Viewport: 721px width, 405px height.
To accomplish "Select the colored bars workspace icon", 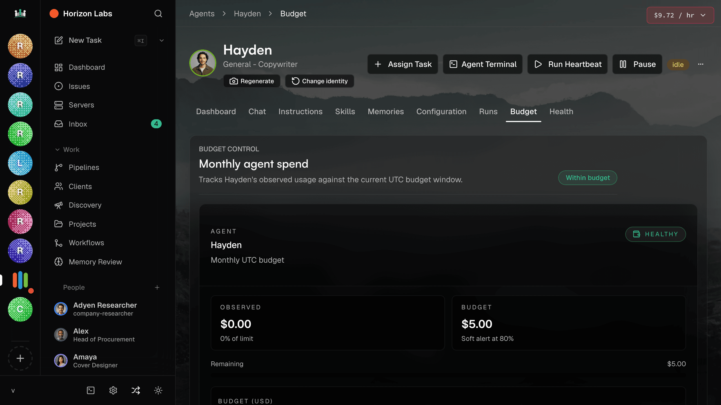I will click(x=20, y=280).
